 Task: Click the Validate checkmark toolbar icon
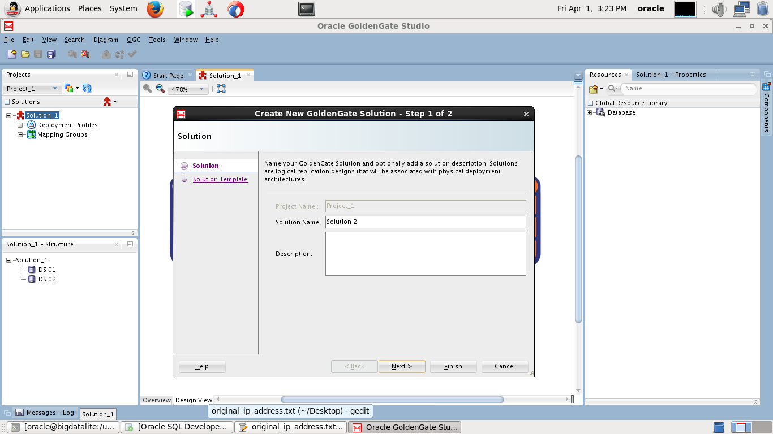[132, 54]
